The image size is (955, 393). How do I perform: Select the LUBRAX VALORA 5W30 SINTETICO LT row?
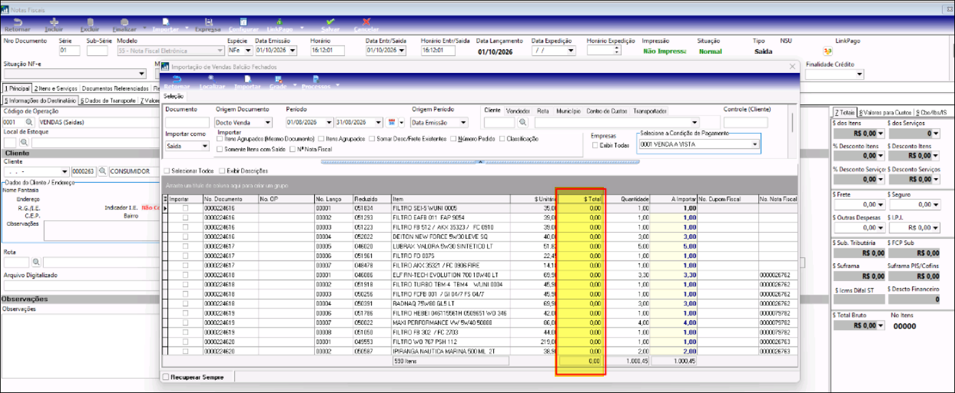point(482,246)
